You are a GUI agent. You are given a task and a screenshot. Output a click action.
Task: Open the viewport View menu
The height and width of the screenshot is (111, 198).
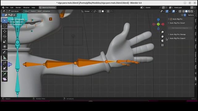click(x=27, y=11)
